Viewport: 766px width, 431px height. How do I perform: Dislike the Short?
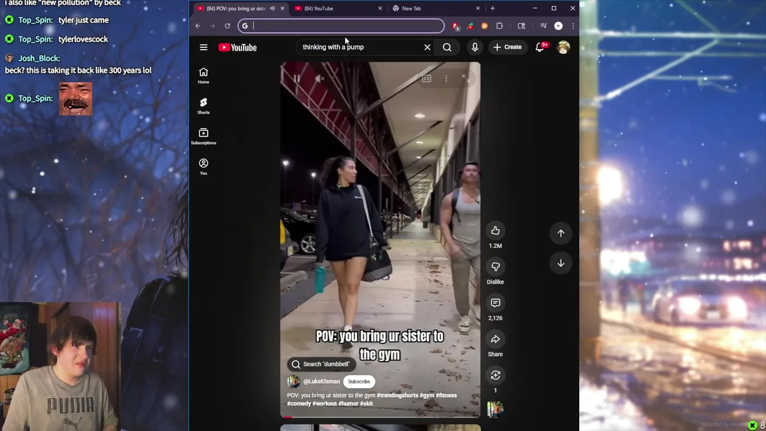[x=496, y=267]
